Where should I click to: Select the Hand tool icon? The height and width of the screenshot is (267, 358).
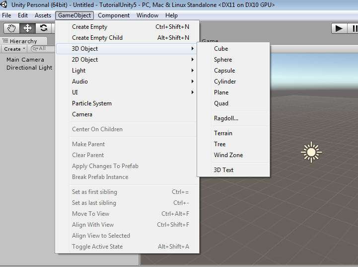pyautogui.click(x=11, y=28)
